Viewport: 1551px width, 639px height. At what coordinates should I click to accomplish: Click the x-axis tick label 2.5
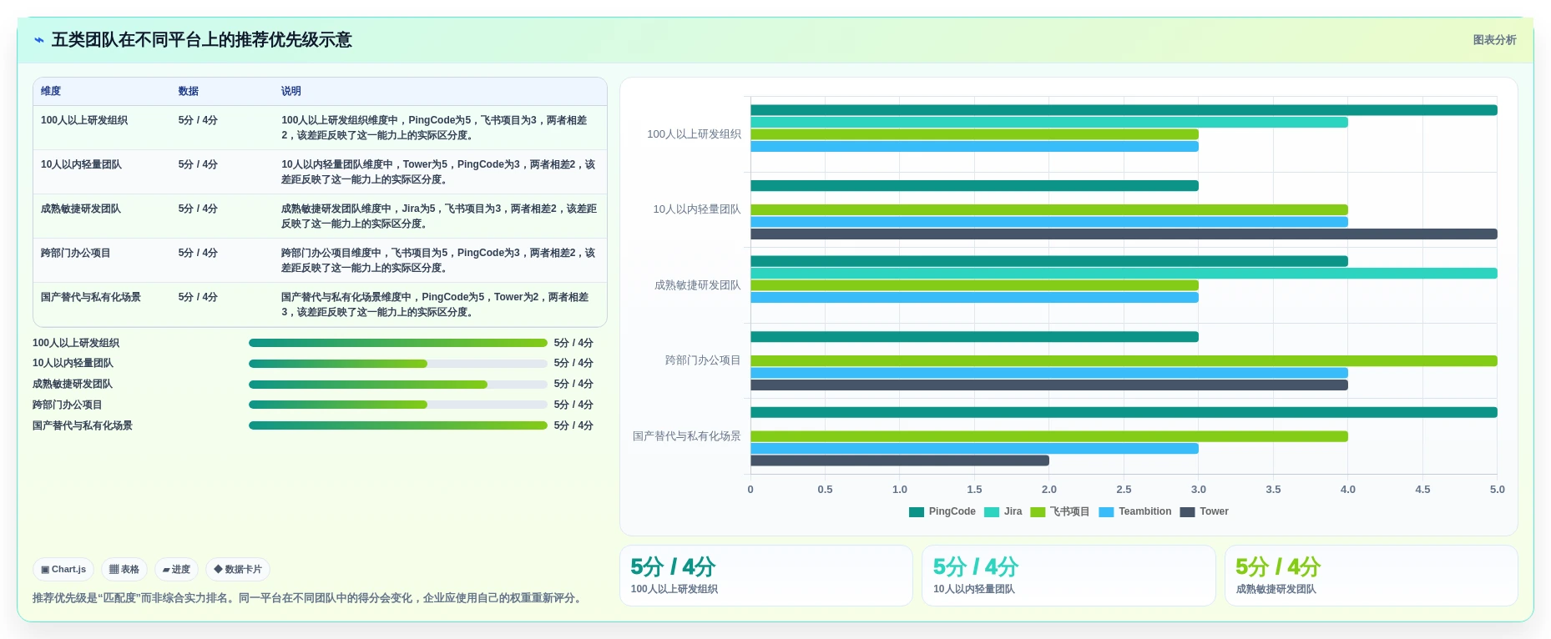(1124, 490)
